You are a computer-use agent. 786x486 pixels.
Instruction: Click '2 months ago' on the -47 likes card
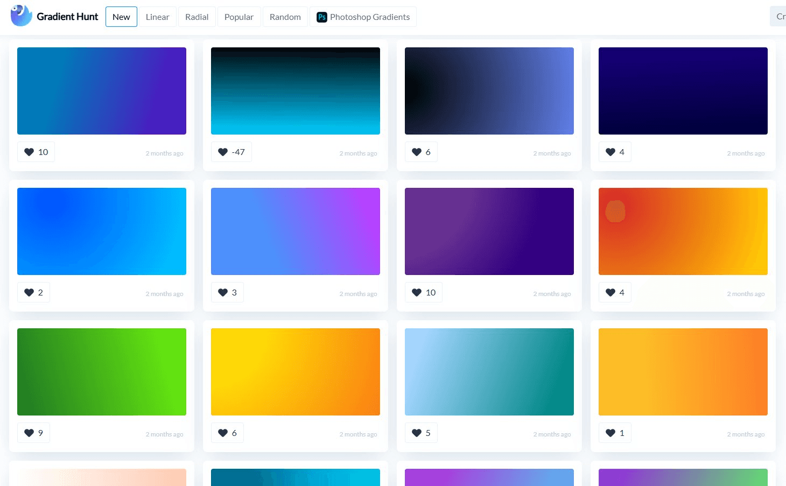click(358, 153)
